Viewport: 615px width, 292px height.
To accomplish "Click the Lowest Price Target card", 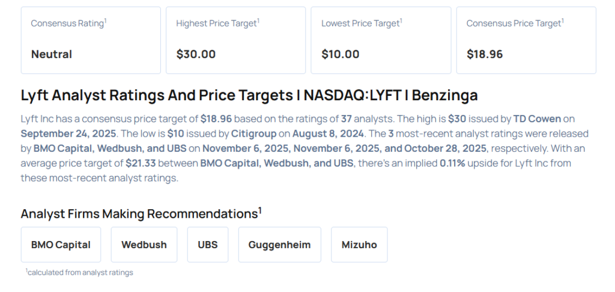I will (381, 40).
